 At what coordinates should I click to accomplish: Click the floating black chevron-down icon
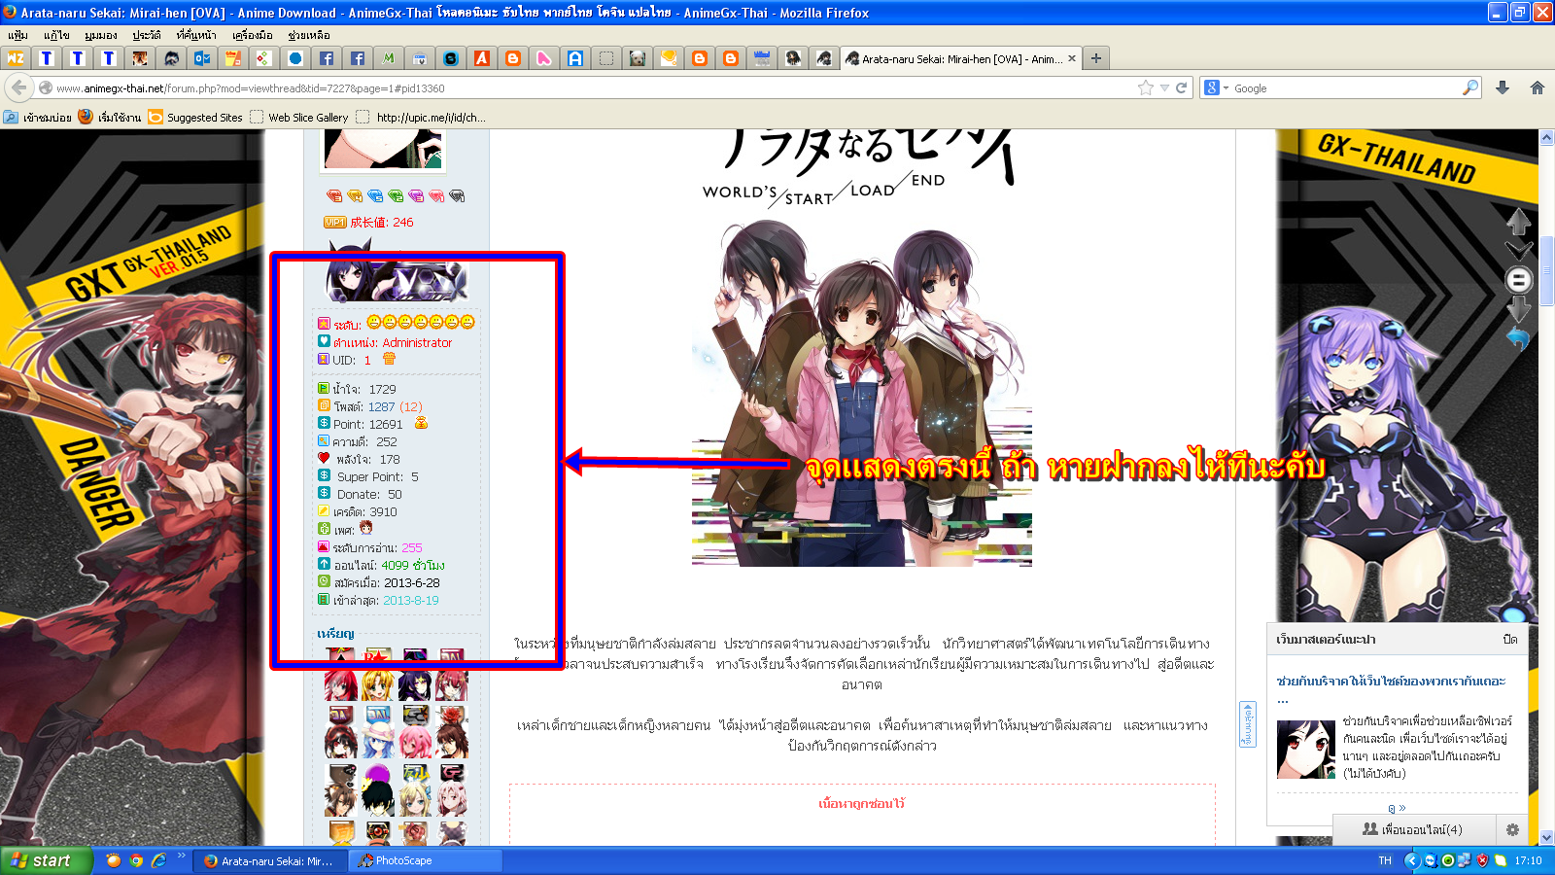[x=1519, y=251]
